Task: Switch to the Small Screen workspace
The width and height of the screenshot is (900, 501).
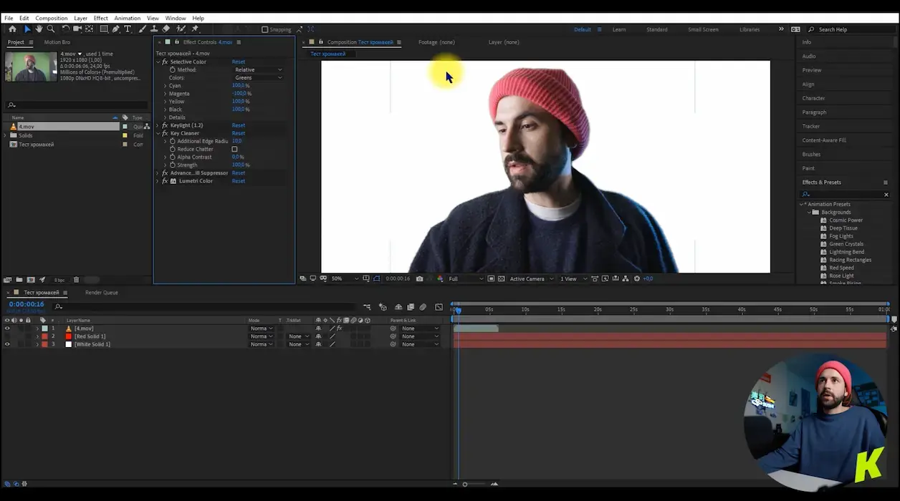Action: coord(703,29)
